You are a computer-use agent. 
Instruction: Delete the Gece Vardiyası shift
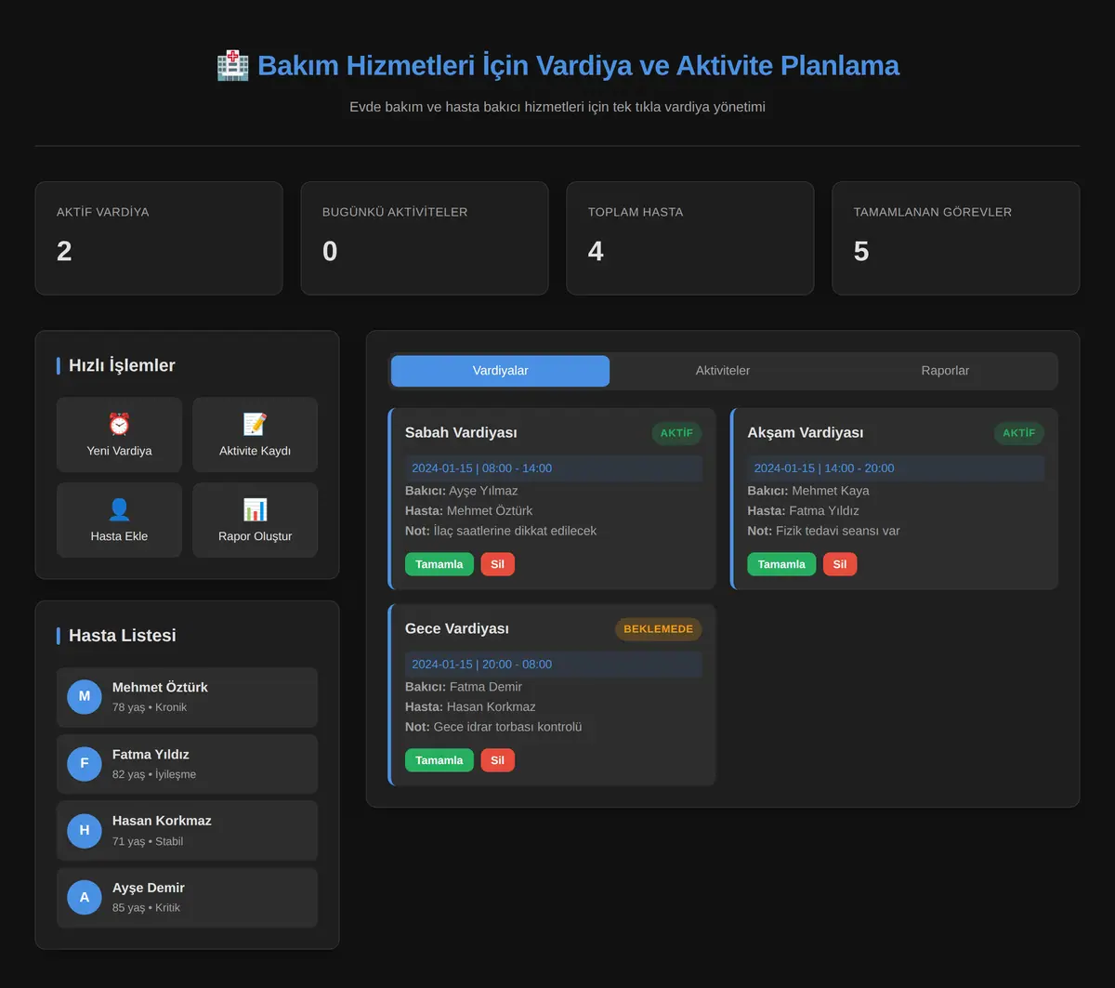coord(497,760)
